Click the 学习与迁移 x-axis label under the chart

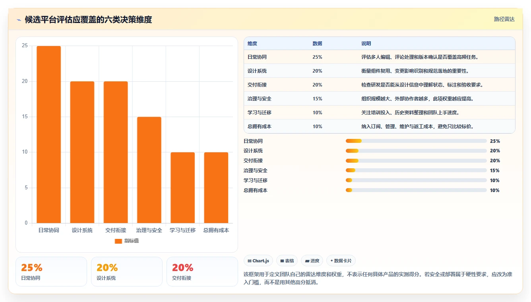tap(182, 230)
